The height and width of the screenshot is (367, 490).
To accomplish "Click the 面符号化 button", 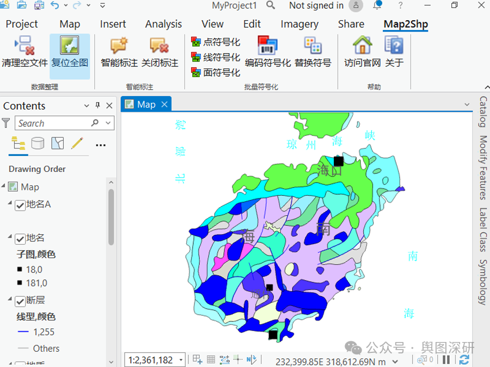I will [215, 72].
